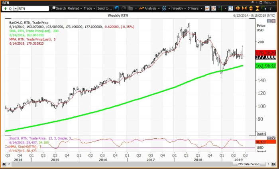Jump to chart end with double-right arrow
The height and width of the screenshot is (169, 279).
point(273,164)
